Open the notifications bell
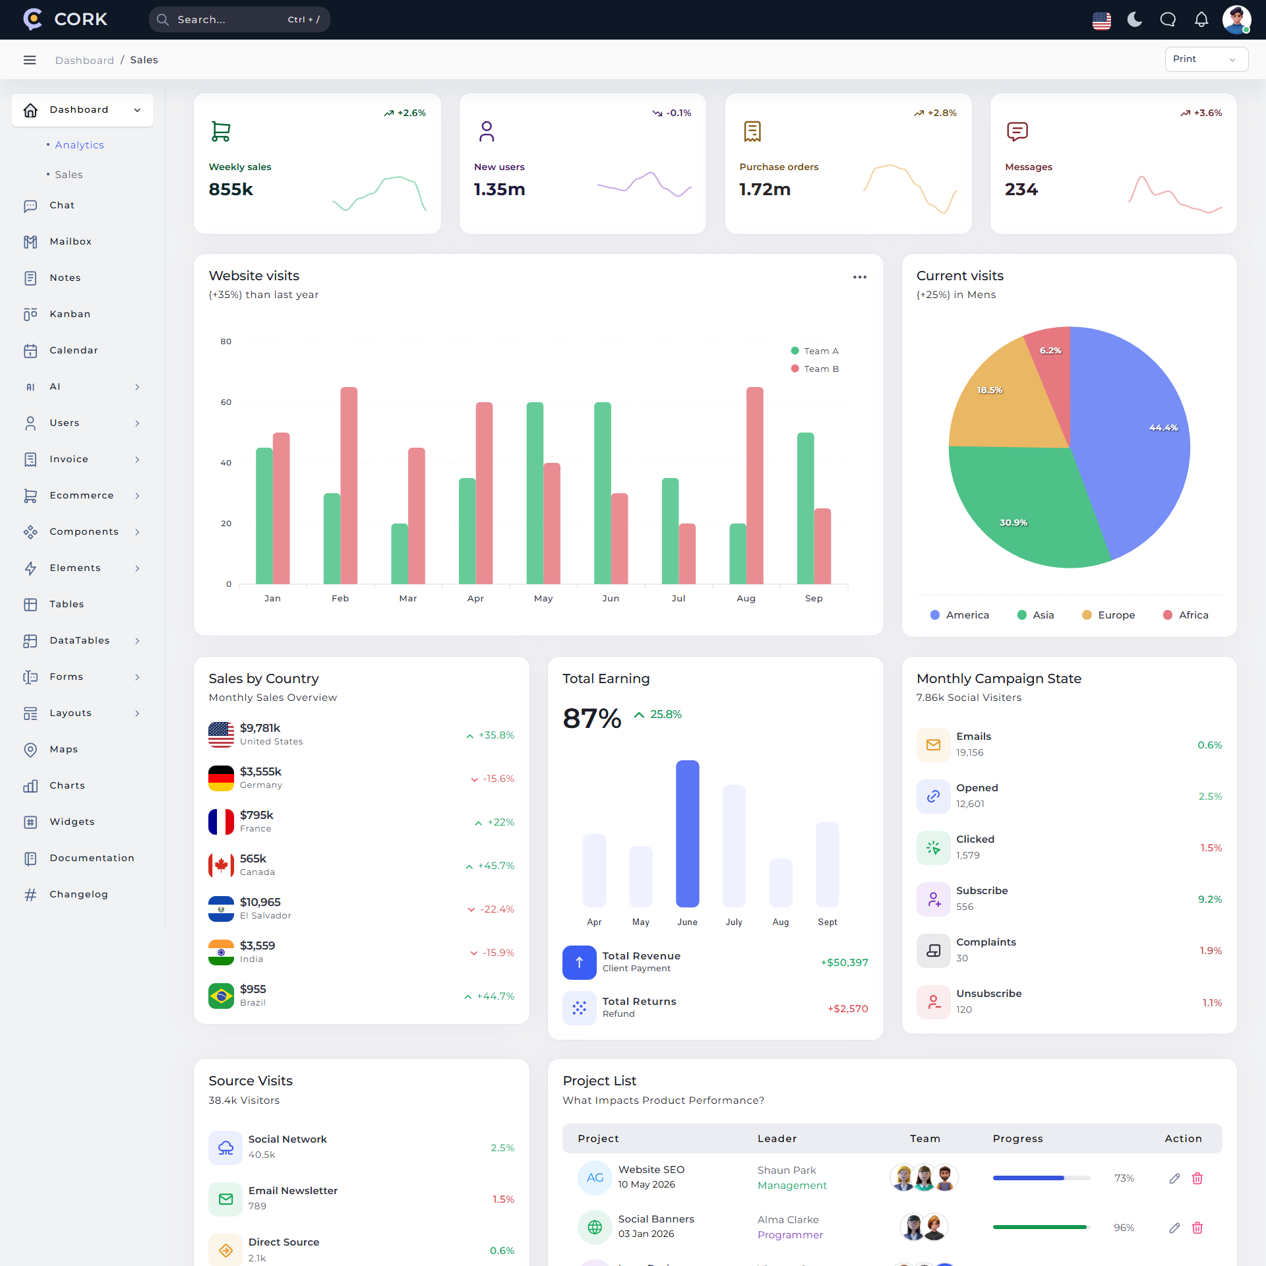The height and width of the screenshot is (1266, 1266). click(x=1201, y=20)
